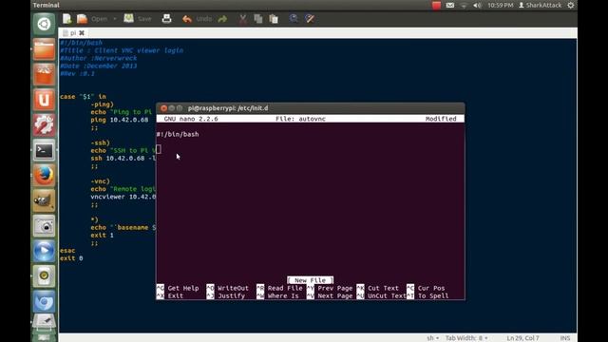The height and width of the screenshot is (342, 608).
Task: Open the mail envelope indicator
Action: pos(449,5)
